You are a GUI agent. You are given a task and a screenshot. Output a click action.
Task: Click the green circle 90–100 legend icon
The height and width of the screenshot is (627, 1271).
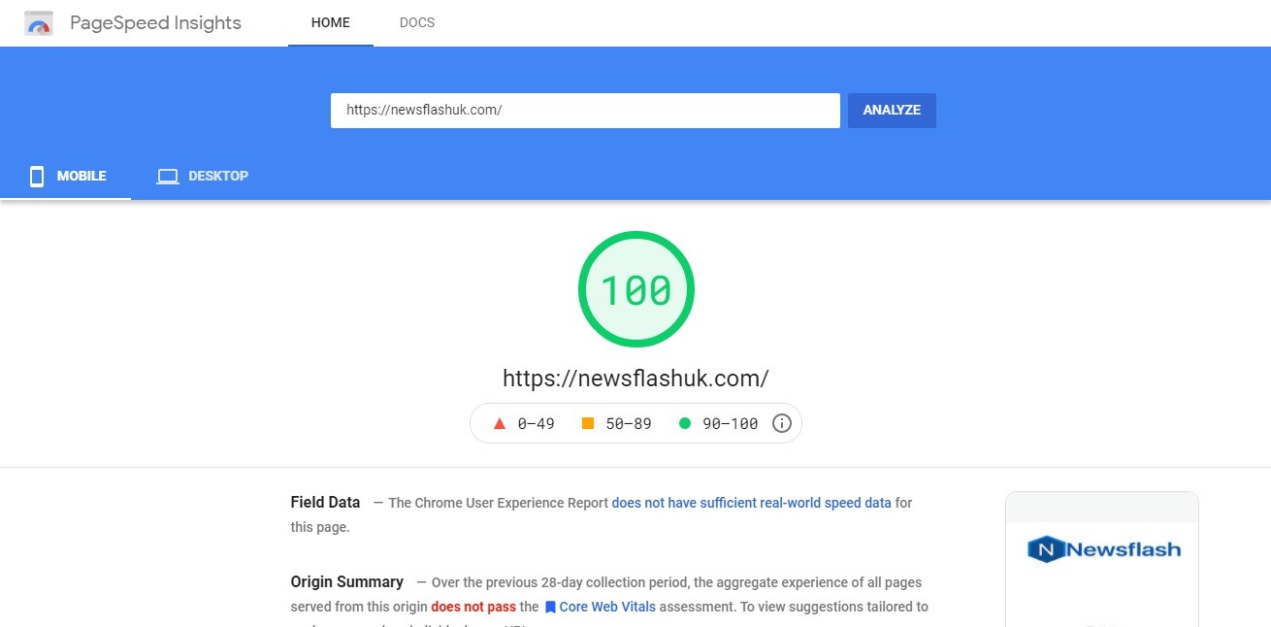click(685, 423)
